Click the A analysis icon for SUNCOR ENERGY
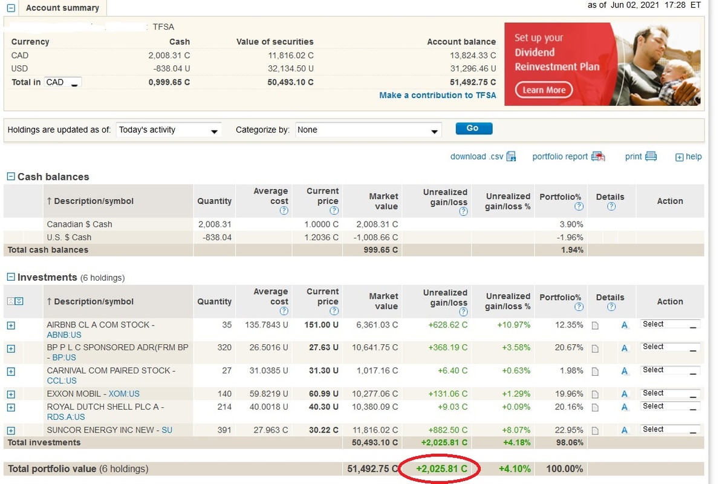This screenshot has height=484, width=722. (x=625, y=431)
